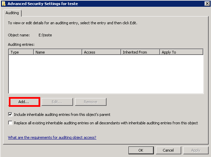Hit the Remove button
This screenshot has height=157, width=211.
point(91,102)
